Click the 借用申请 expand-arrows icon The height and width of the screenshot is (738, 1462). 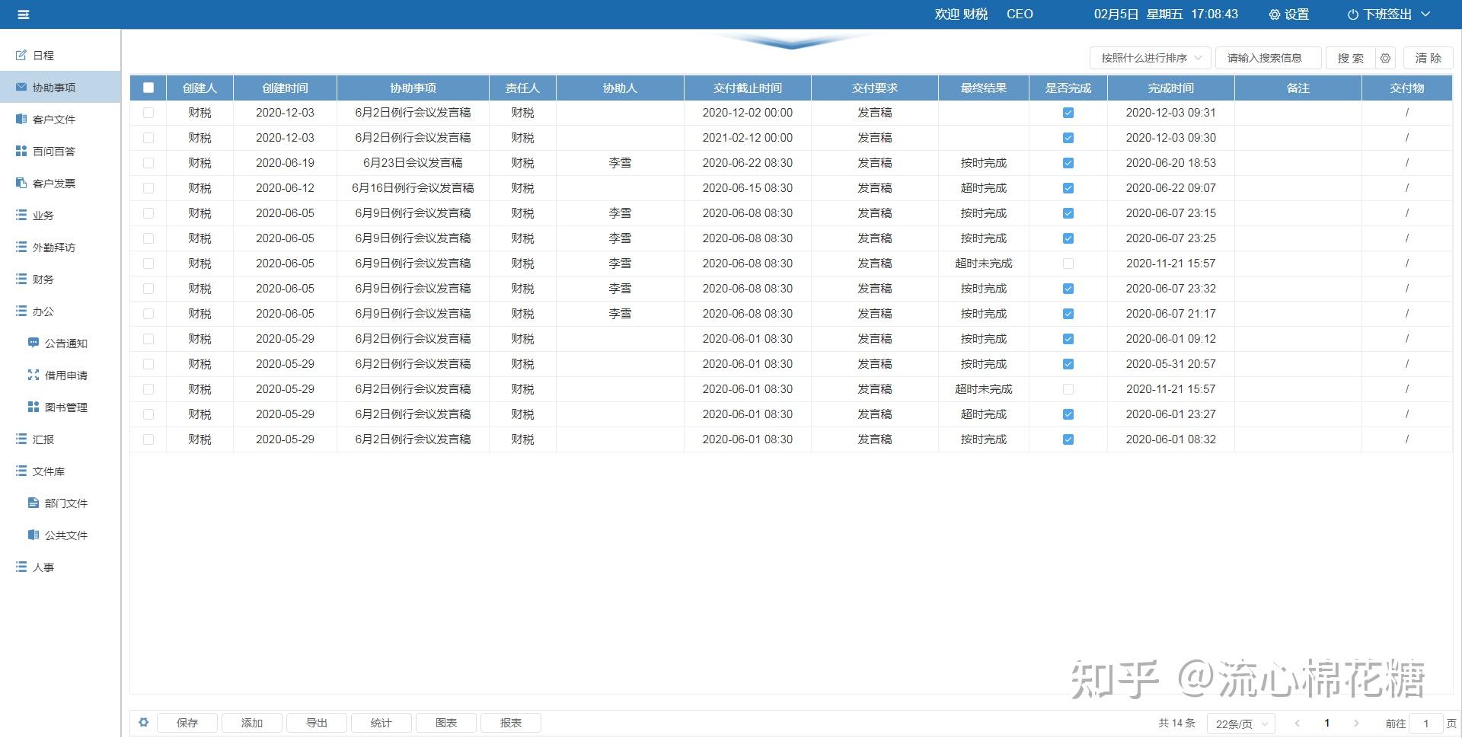coord(34,375)
